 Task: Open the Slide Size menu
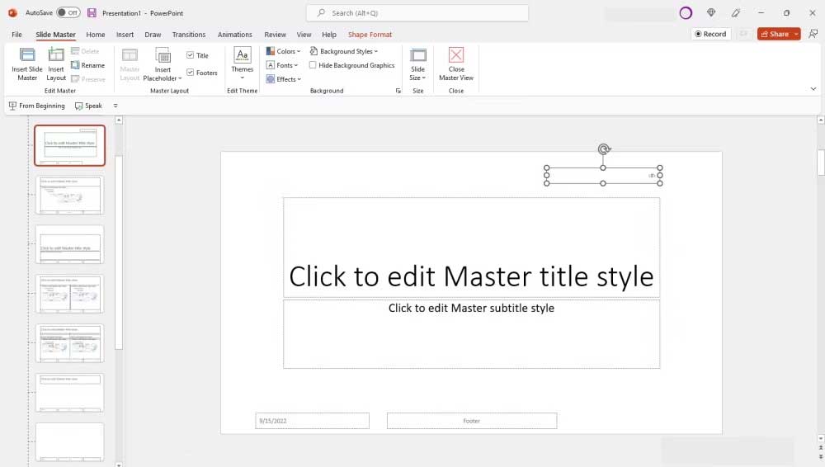[417, 64]
